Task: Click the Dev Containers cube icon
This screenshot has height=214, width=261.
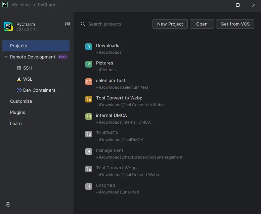Action: click(19, 90)
